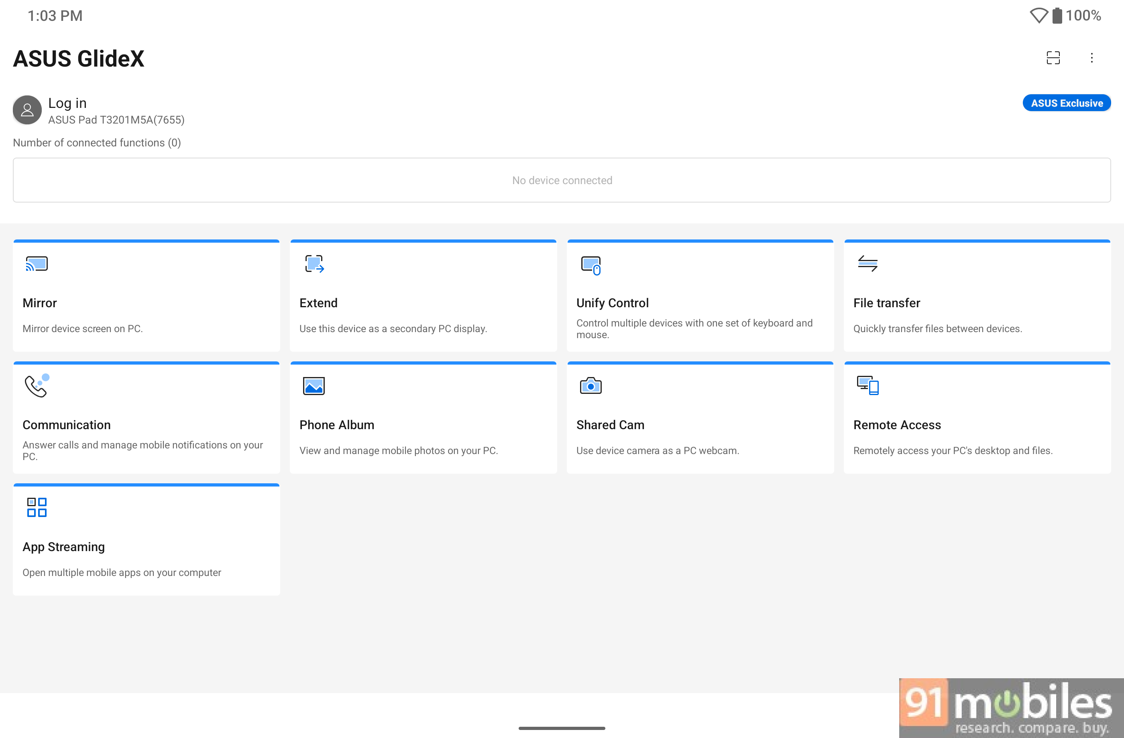Tap the bottom navigation gesture bar
This screenshot has width=1124, height=738.
coord(562,728)
